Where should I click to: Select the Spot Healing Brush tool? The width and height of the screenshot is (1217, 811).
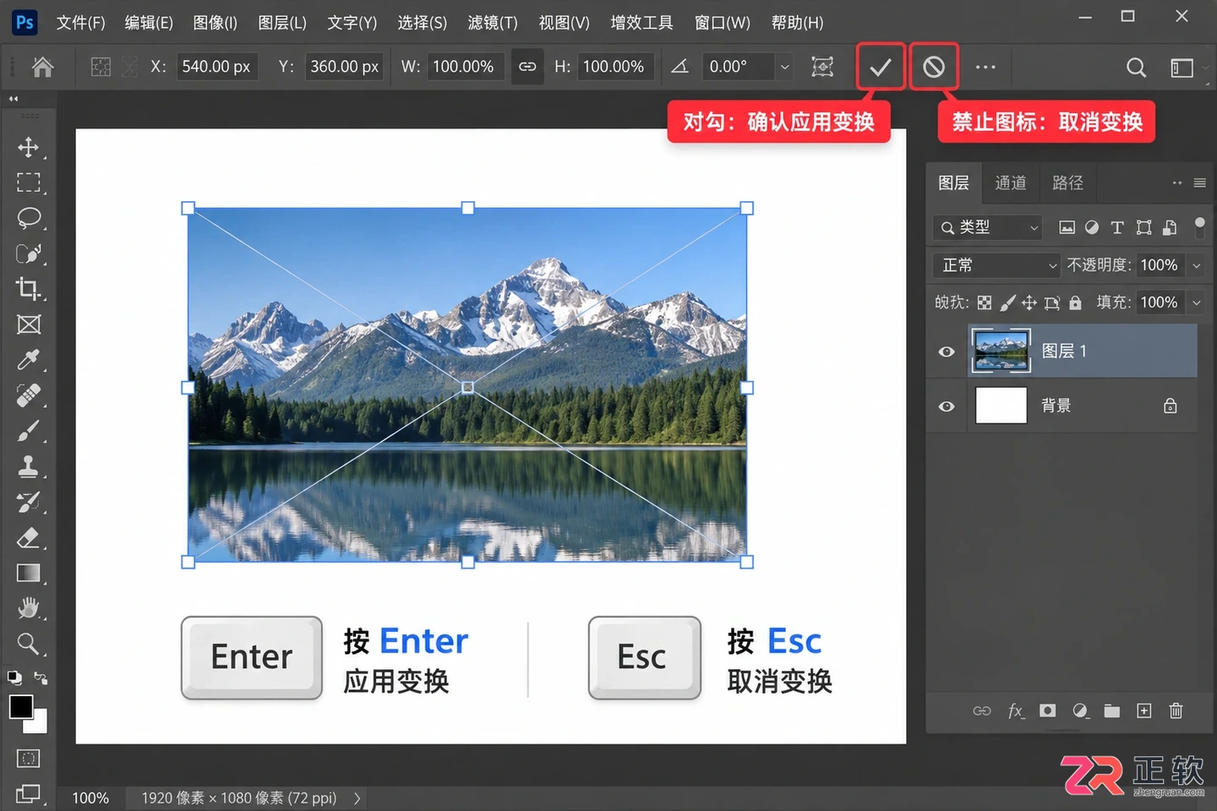28,395
